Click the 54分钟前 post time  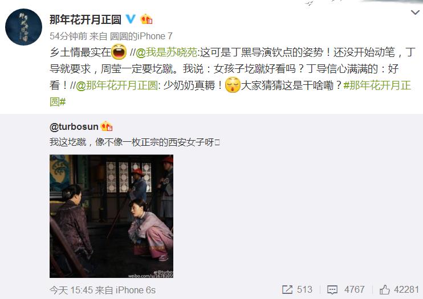pos(68,36)
